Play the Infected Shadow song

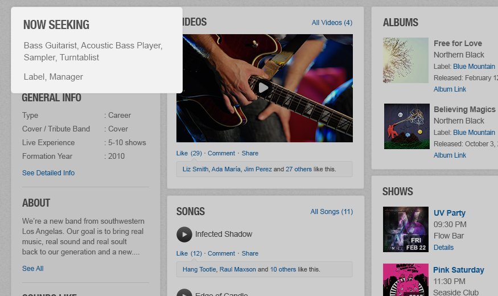pos(184,235)
